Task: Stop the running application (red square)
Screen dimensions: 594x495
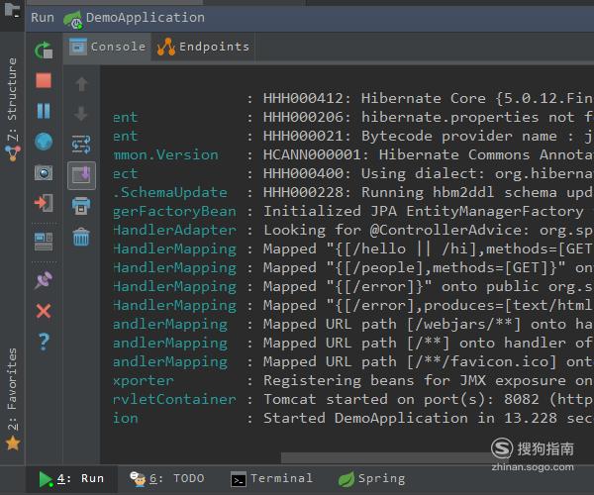Action: pyautogui.click(x=44, y=80)
